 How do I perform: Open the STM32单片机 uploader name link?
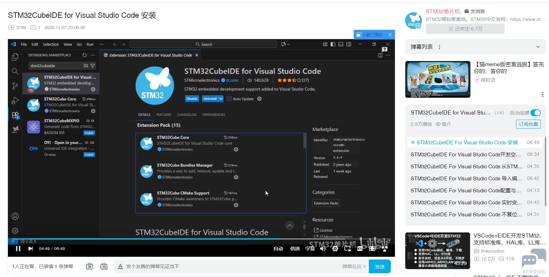[x=443, y=11]
